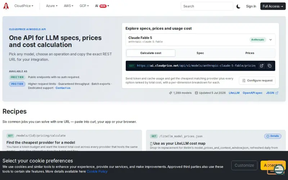This screenshot has width=288, height=180.
Task: Open the AI NEW dropdown menu
Action: click(102, 6)
